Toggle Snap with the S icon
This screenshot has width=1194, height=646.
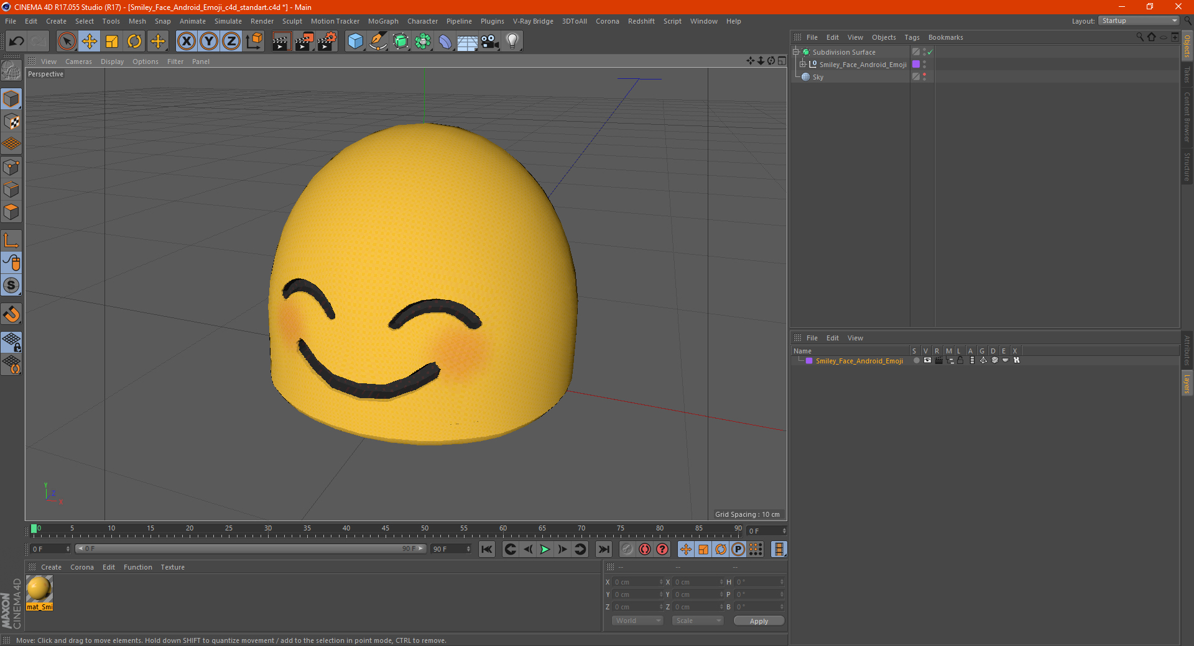(x=11, y=285)
